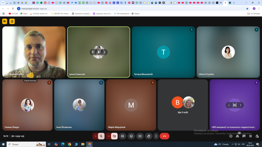The width and height of the screenshot is (262, 147).
Task: Open the emoji reactions button
Action: pos(131,136)
